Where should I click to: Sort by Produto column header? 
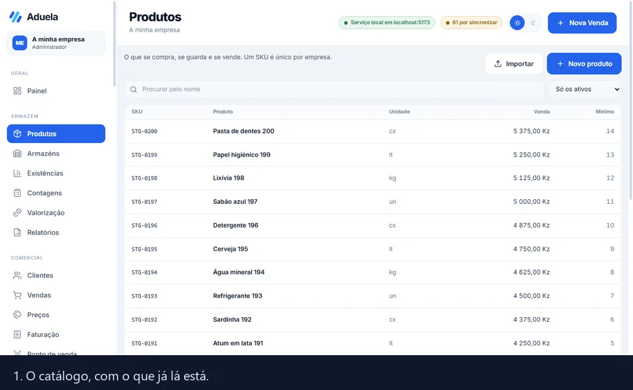point(223,112)
